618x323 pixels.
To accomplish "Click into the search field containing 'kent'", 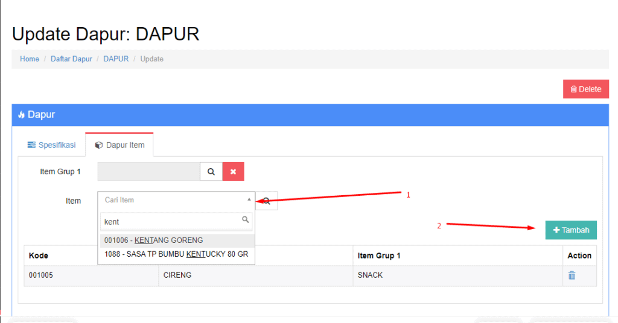I will pyautogui.click(x=170, y=222).
